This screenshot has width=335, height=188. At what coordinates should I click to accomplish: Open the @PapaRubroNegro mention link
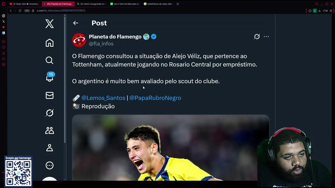click(x=155, y=98)
